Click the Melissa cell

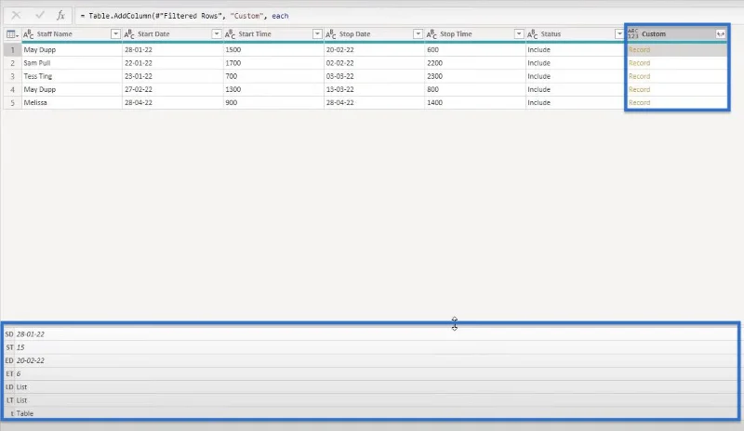[x=73, y=103]
